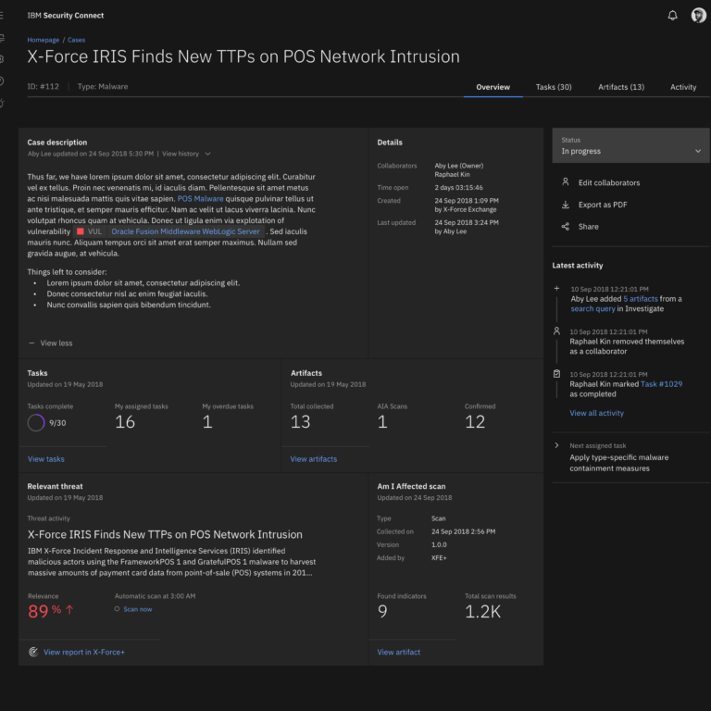
Task: Click 'Apply type-specific malware containment measures'
Action: (x=619, y=463)
